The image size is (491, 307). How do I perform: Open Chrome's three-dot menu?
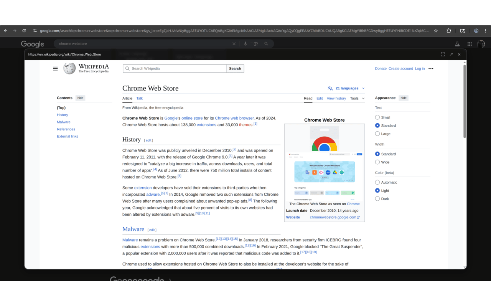click(x=485, y=31)
